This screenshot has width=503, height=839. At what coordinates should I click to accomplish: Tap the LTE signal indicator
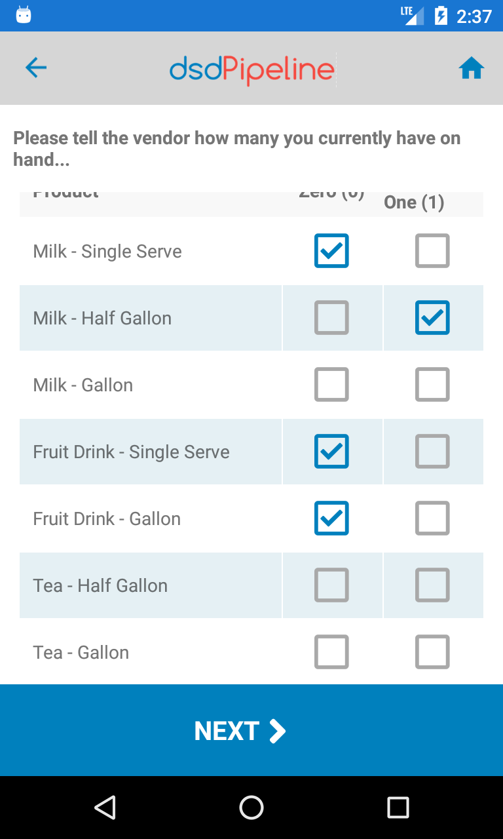(x=413, y=16)
